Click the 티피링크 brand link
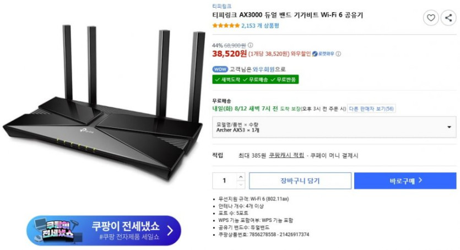Viewport: 460px width, 250px height. point(222,6)
